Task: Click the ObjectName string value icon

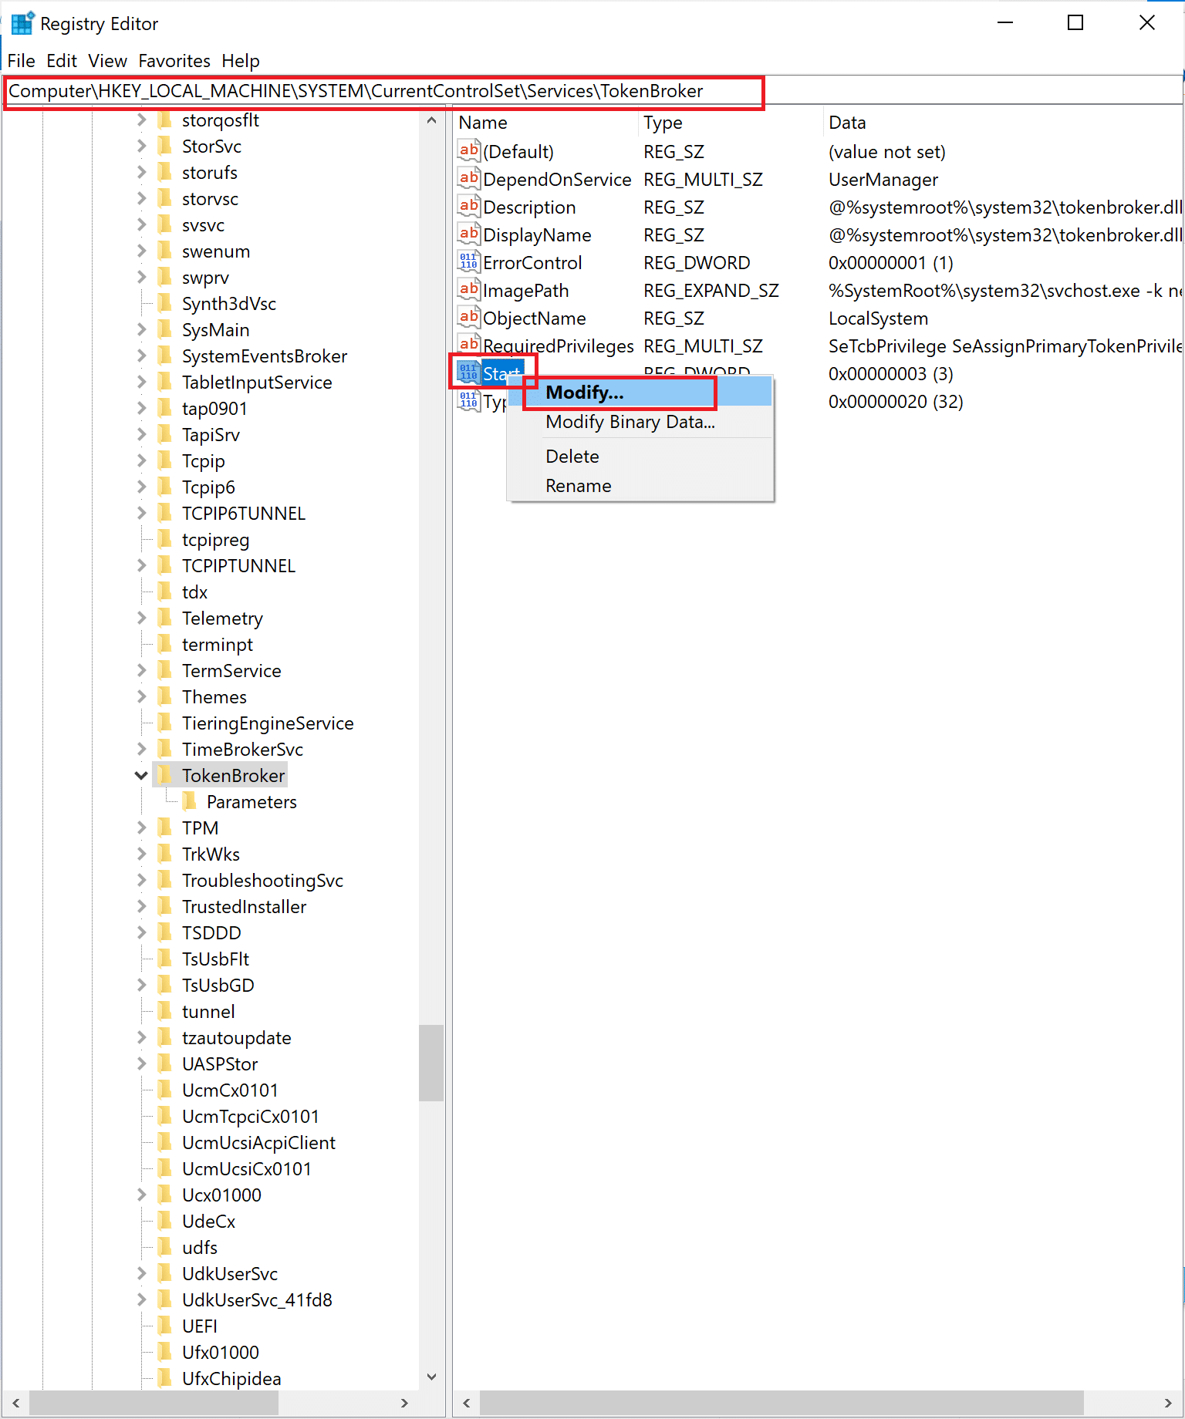Action: (468, 318)
